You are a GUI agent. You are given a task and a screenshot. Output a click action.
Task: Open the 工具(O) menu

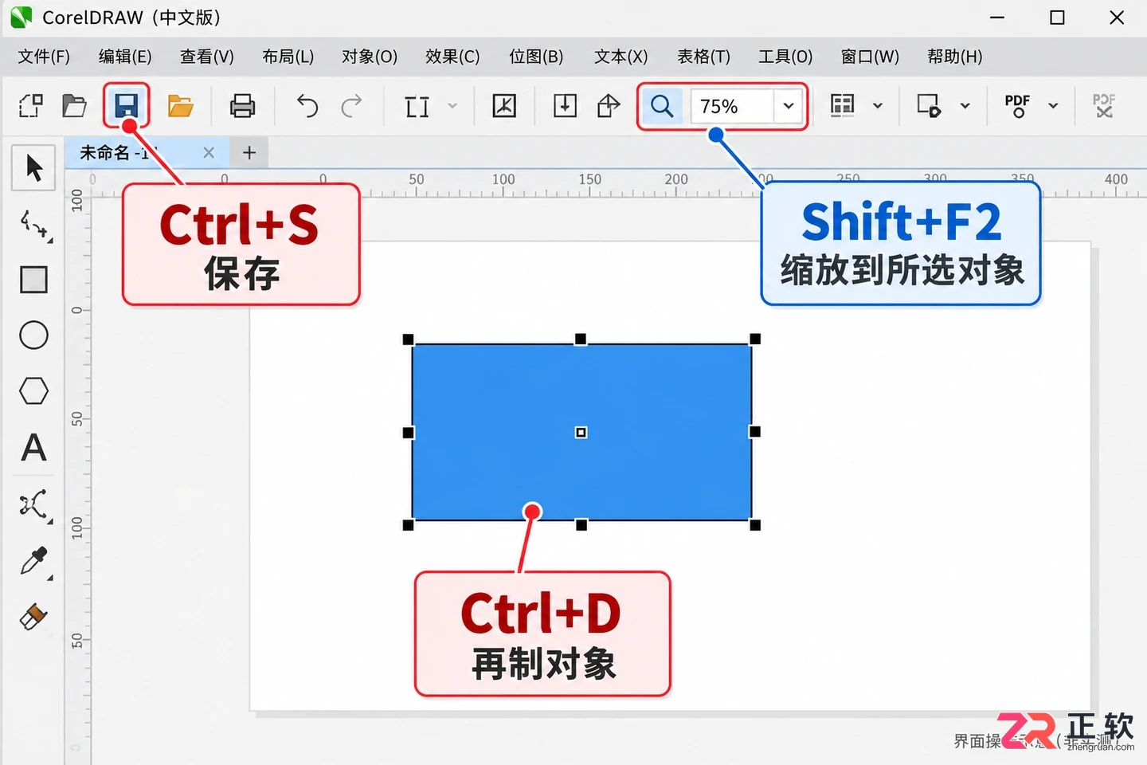click(785, 57)
